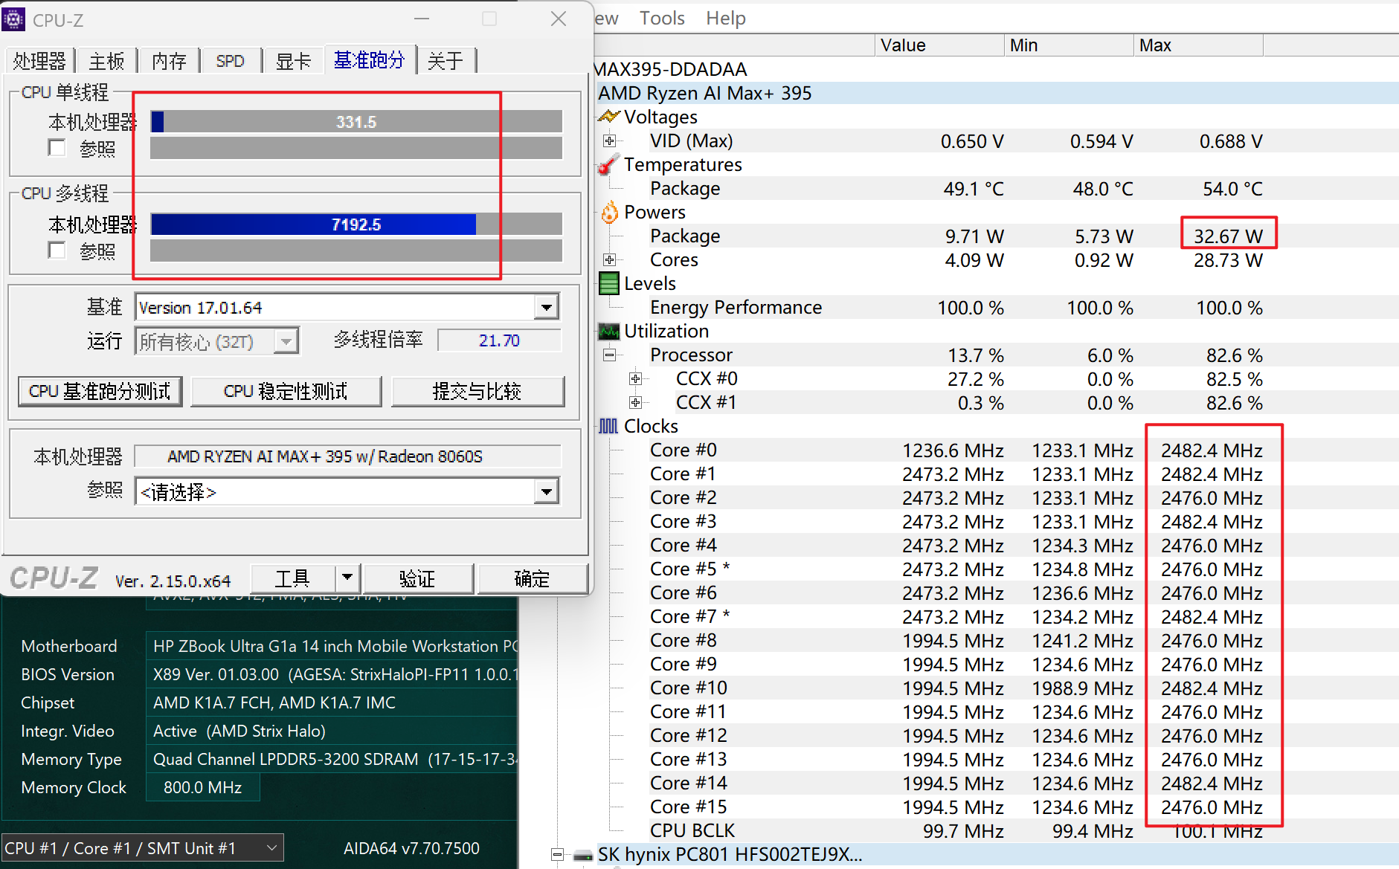Start the CPU 基准跑分测试 button
The width and height of the screenshot is (1399, 869).
(x=100, y=391)
